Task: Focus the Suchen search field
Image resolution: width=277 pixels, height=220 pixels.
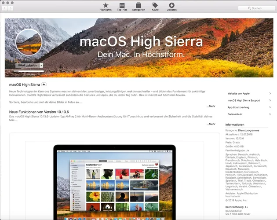Action: coord(256,8)
